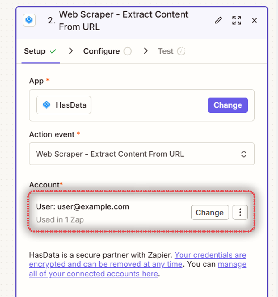Click chevron between Configure and Test
The image size is (278, 297).
pyautogui.click(x=146, y=51)
